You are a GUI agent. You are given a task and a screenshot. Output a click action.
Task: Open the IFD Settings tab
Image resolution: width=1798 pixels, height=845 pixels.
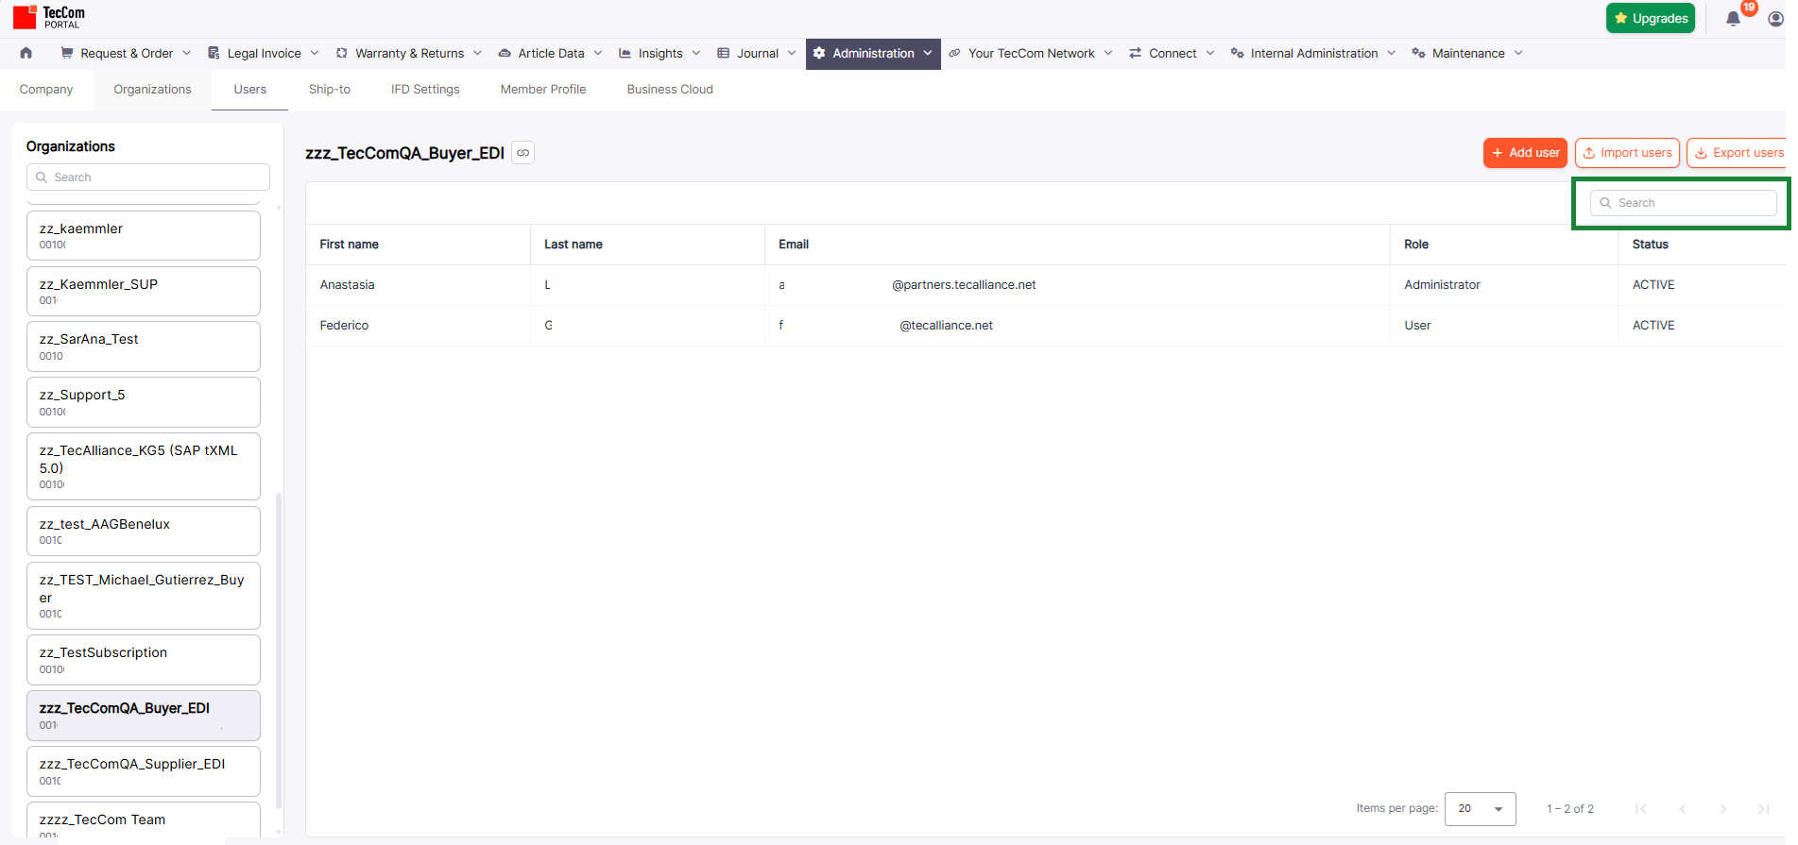click(425, 90)
